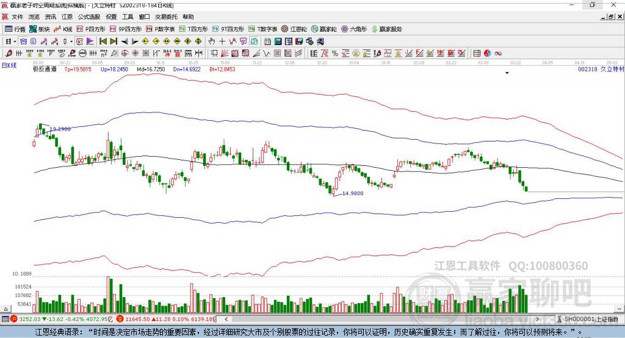Open the 六角形 hexagon tool
This screenshot has height=338, width=625.
354,29
